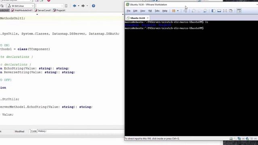258x145 pixels.
Task: Click the VMware Workstation title bar
Action: pos(191,4)
